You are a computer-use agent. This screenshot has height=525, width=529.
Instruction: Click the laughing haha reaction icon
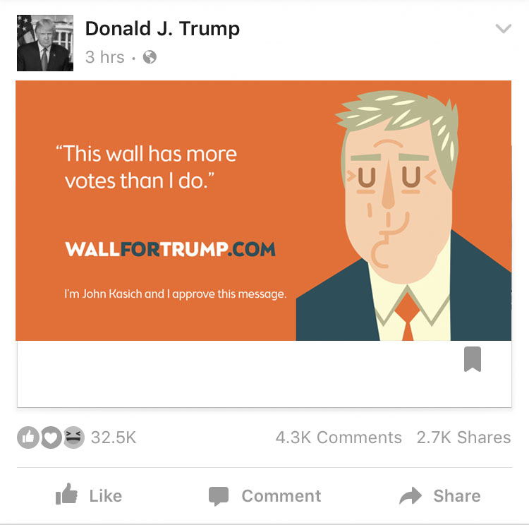coord(73,437)
